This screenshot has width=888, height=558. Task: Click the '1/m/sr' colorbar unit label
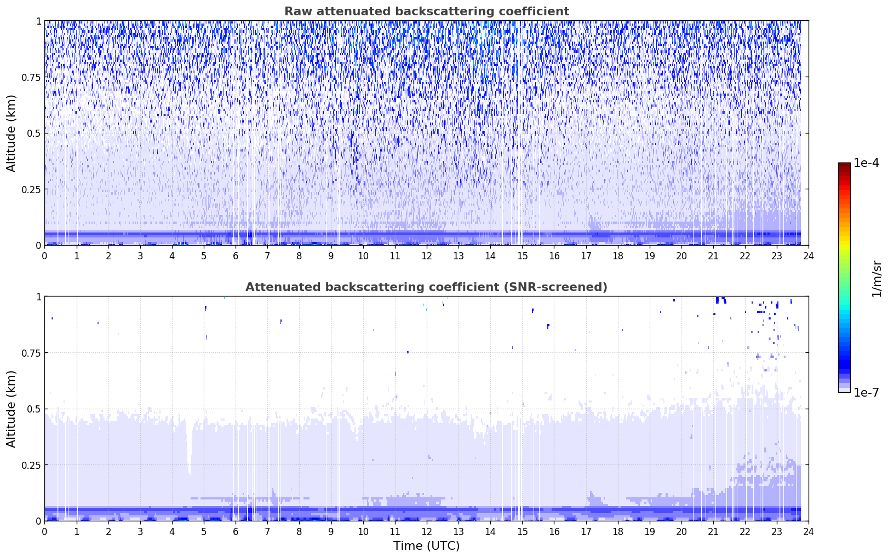tap(876, 278)
